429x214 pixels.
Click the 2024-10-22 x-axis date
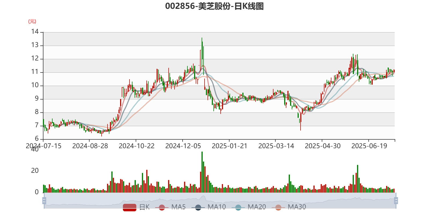point(137,146)
